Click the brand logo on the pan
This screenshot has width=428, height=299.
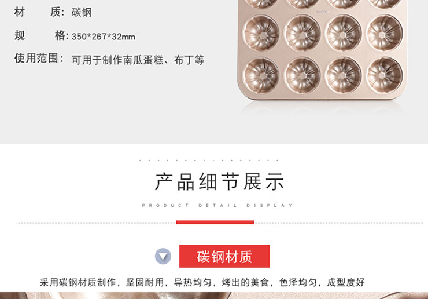322,12
